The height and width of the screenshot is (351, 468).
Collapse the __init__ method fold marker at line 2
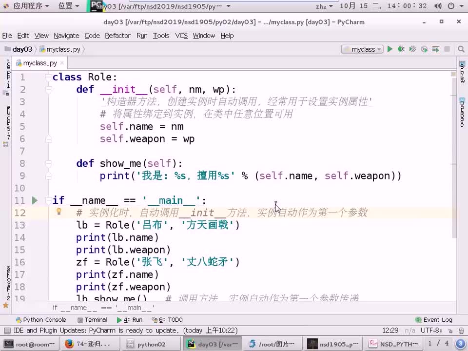click(x=49, y=89)
